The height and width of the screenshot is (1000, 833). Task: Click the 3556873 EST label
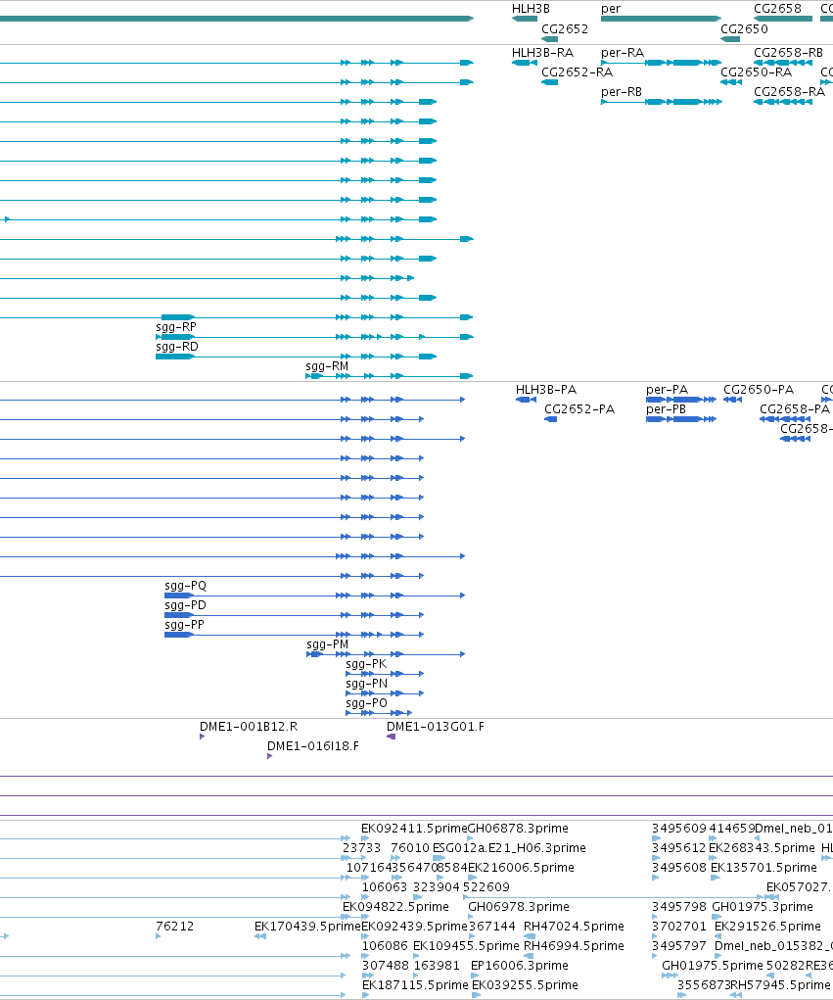coord(704,985)
